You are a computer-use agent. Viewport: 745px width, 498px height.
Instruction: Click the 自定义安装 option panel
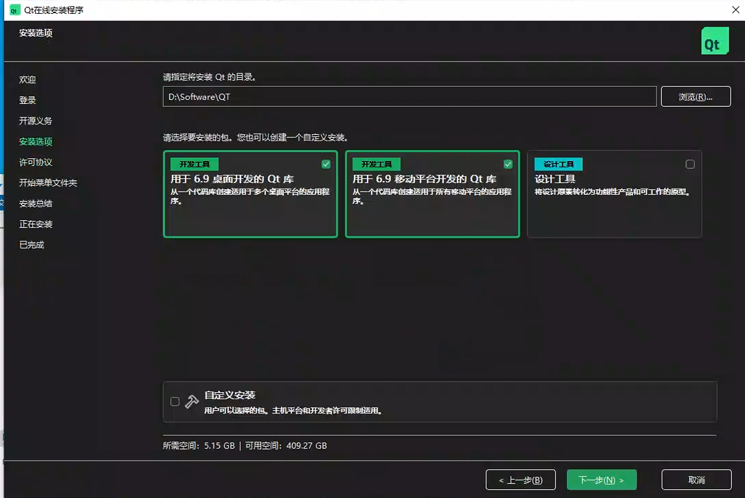click(440, 402)
